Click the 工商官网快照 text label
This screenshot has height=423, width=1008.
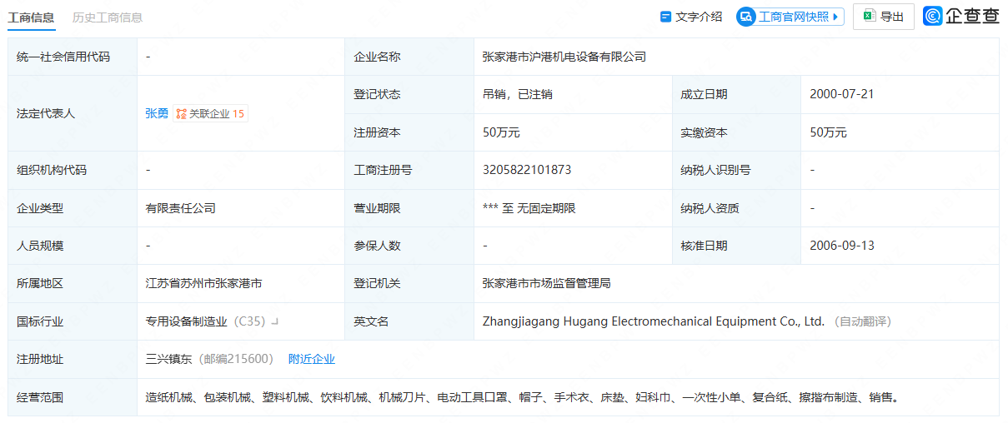tap(794, 17)
